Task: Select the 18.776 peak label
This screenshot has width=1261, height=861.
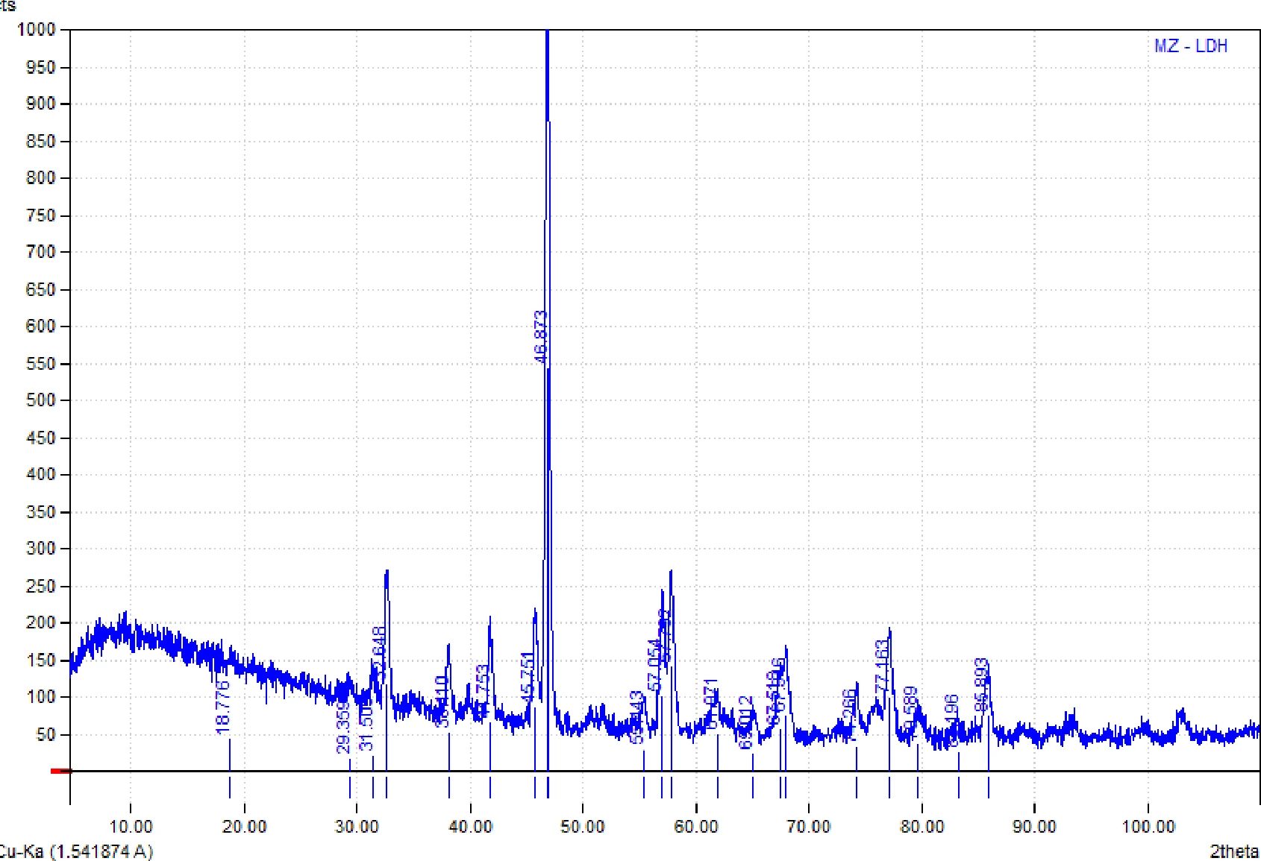Action: [222, 707]
